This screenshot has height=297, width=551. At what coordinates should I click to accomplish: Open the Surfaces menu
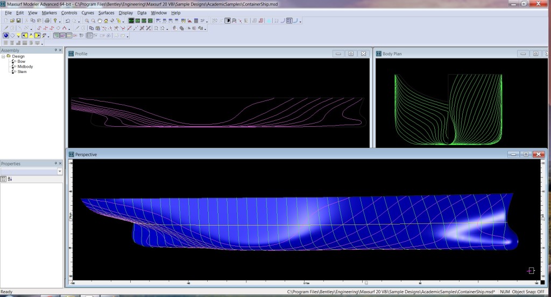click(106, 13)
